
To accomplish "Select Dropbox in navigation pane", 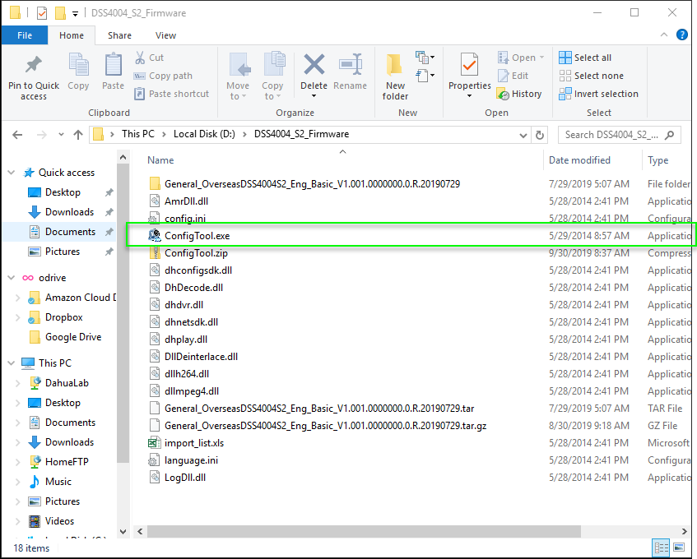I will pos(63,317).
